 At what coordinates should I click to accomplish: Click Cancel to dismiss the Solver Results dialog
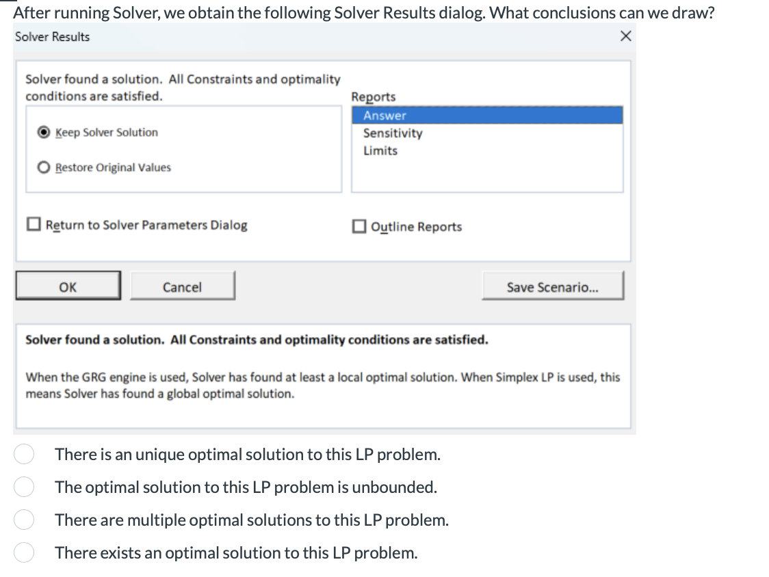coord(182,286)
